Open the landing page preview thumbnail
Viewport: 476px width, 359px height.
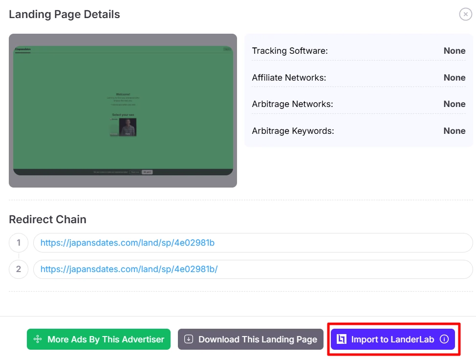[123, 110]
